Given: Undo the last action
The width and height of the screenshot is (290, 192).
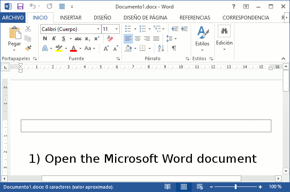Looking at the screenshot, I should (33, 6).
